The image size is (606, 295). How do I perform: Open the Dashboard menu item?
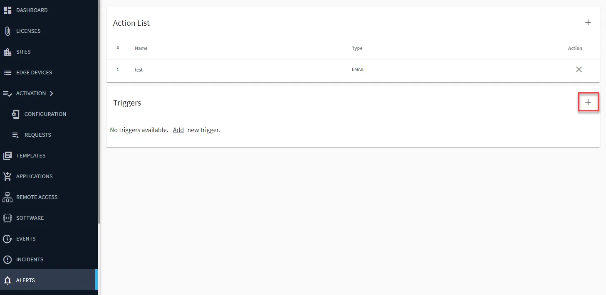click(x=32, y=10)
